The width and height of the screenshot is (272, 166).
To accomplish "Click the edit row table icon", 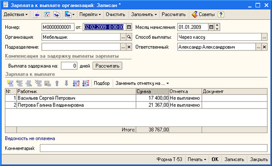I will 29,83.
